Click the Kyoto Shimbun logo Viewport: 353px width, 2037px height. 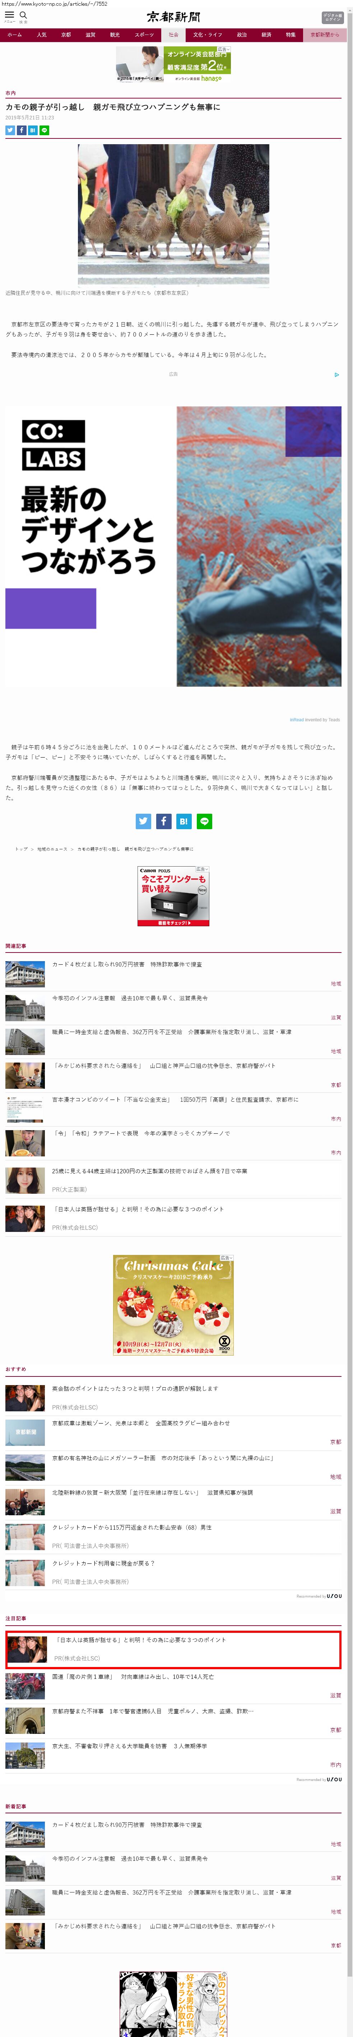(174, 17)
